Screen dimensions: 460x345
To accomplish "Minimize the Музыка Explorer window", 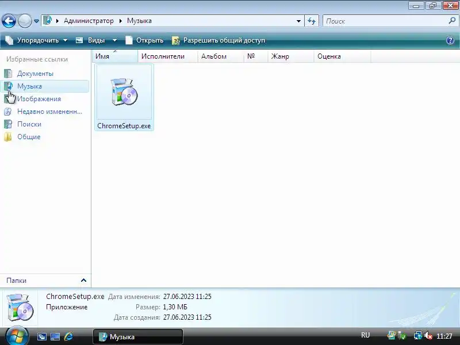I will point(416,6).
